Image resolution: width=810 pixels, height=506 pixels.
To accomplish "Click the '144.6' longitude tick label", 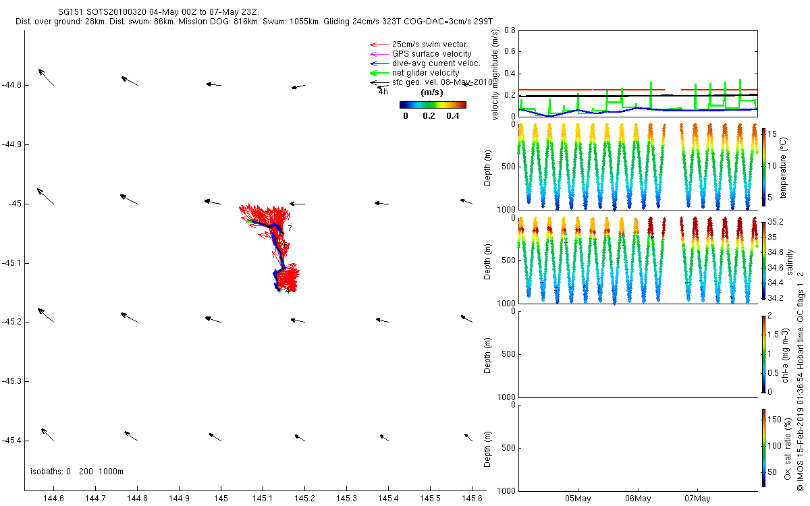I will click(53, 499).
